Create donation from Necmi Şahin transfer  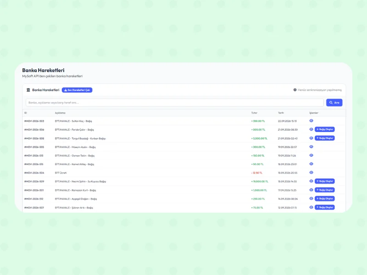click(325, 181)
